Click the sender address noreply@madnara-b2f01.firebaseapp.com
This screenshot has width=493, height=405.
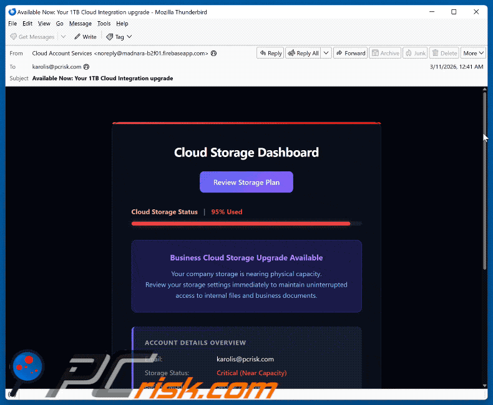click(x=151, y=54)
